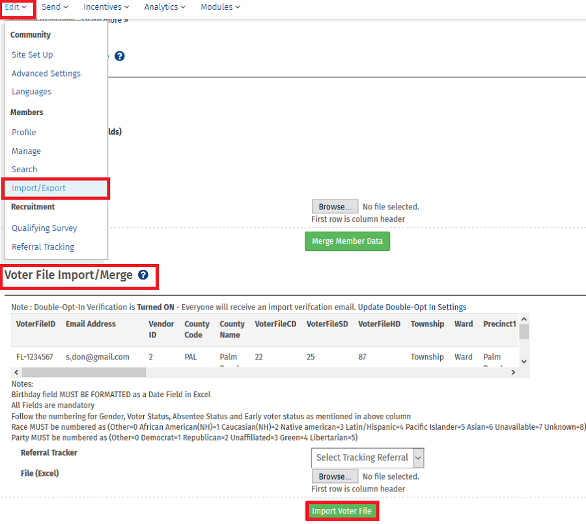The width and height of the screenshot is (586, 524).
Task: Choose Languages in the Community section
Action: click(31, 92)
